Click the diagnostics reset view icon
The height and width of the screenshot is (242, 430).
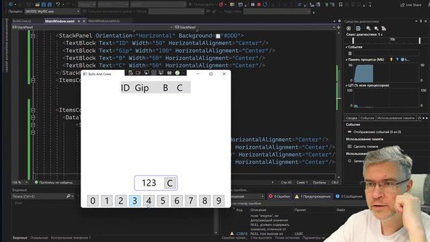click(x=384, y=28)
